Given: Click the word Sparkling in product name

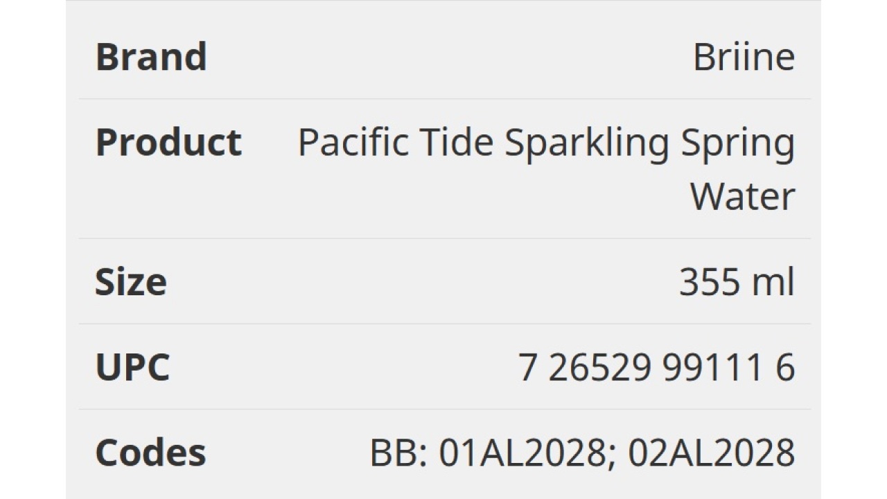Looking at the screenshot, I should tap(586, 143).
